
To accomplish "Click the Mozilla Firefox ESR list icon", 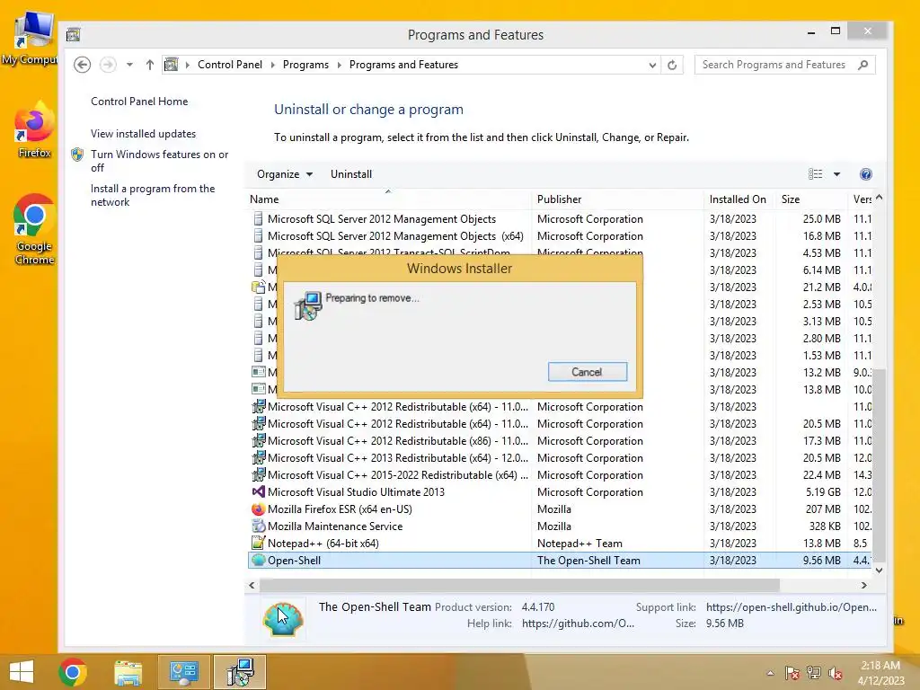I will click(258, 509).
